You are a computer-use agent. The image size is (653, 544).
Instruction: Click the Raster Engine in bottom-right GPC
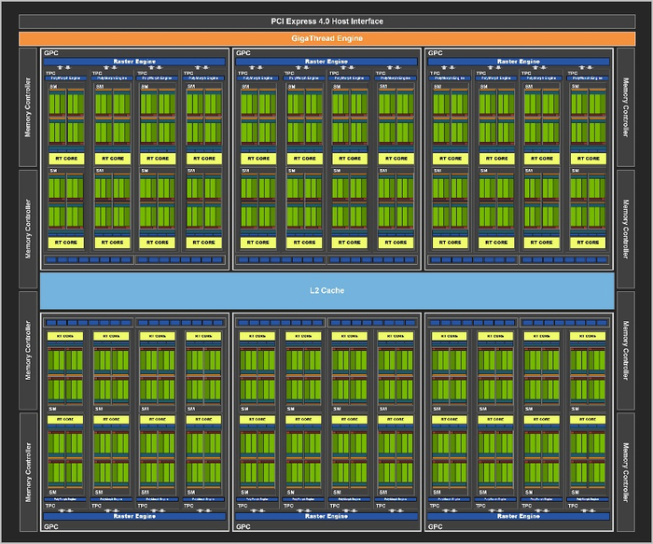click(x=518, y=515)
